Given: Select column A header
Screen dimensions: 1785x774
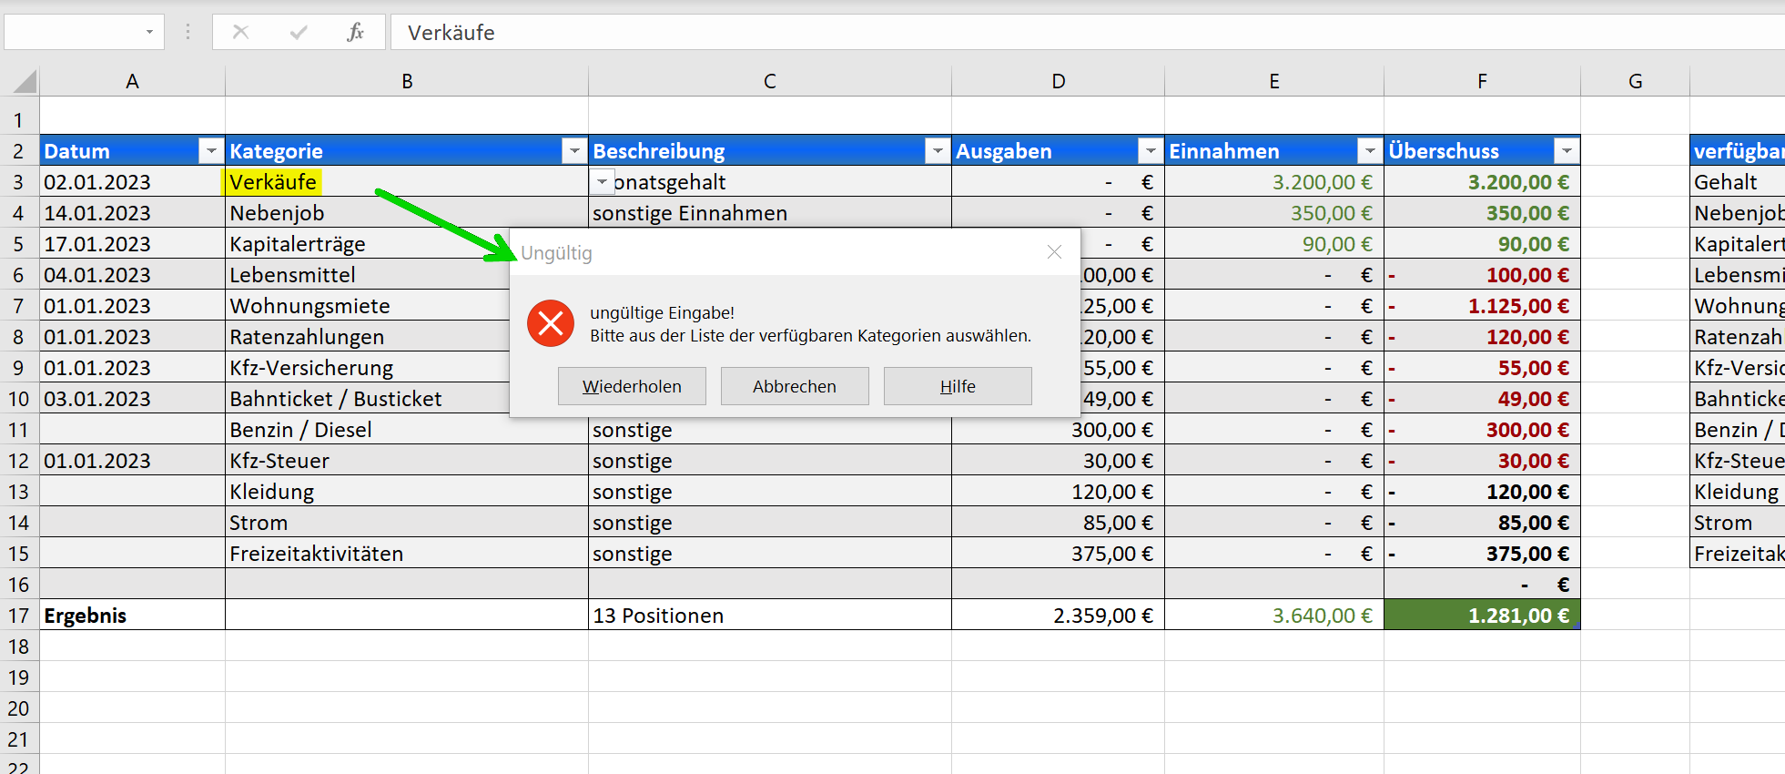Looking at the screenshot, I should (133, 81).
